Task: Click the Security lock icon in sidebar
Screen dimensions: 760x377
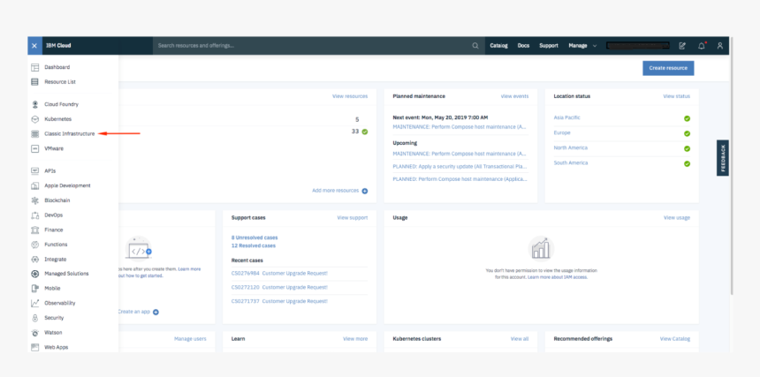Action: point(35,318)
